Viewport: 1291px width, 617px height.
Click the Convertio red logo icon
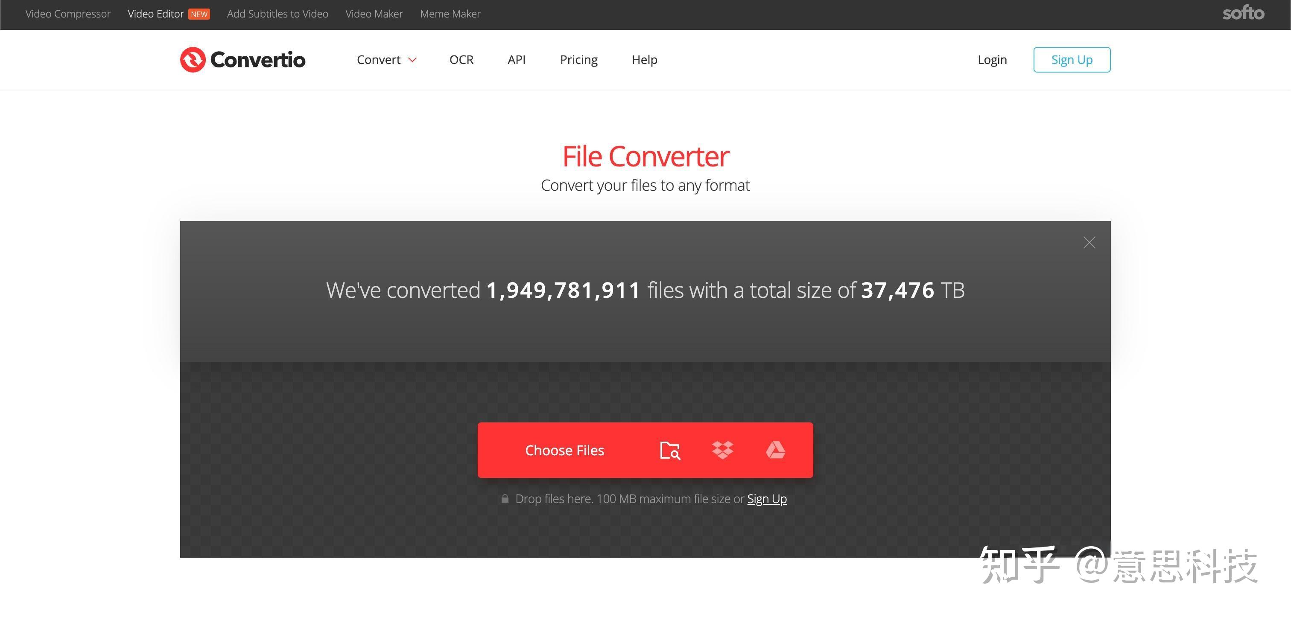pyautogui.click(x=193, y=60)
